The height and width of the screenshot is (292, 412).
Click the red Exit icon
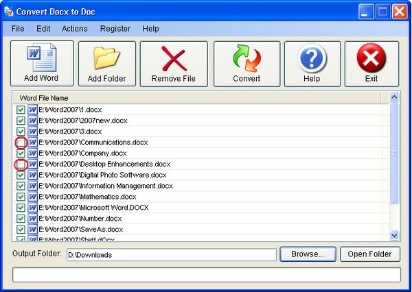tap(371, 58)
